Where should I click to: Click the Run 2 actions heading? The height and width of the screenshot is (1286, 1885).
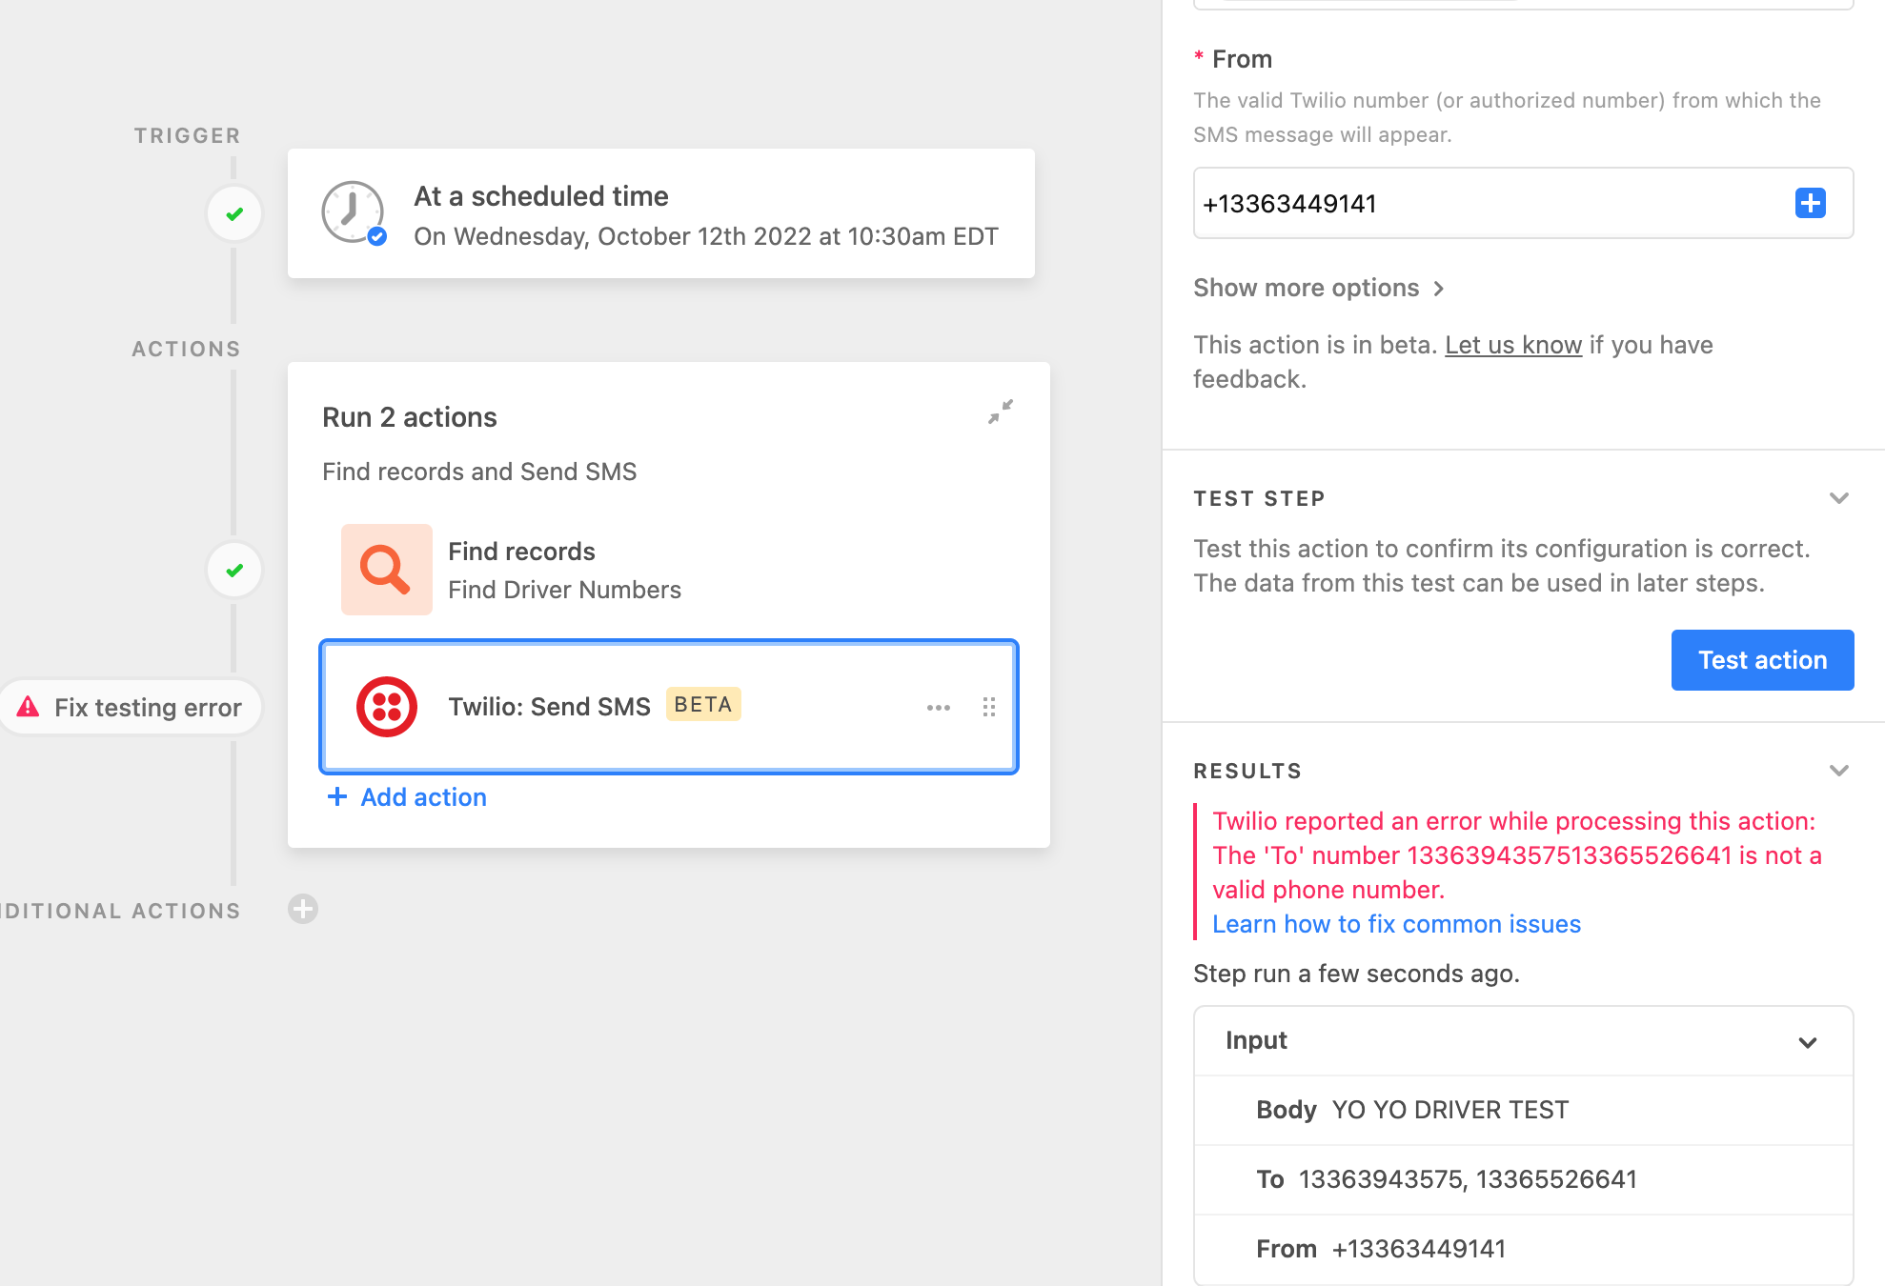tap(410, 417)
